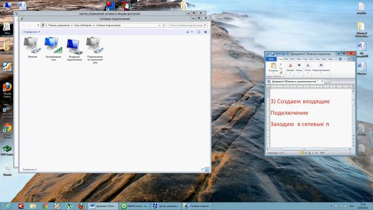Click the Вставить paste button in Word

click(x=273, y=68)
